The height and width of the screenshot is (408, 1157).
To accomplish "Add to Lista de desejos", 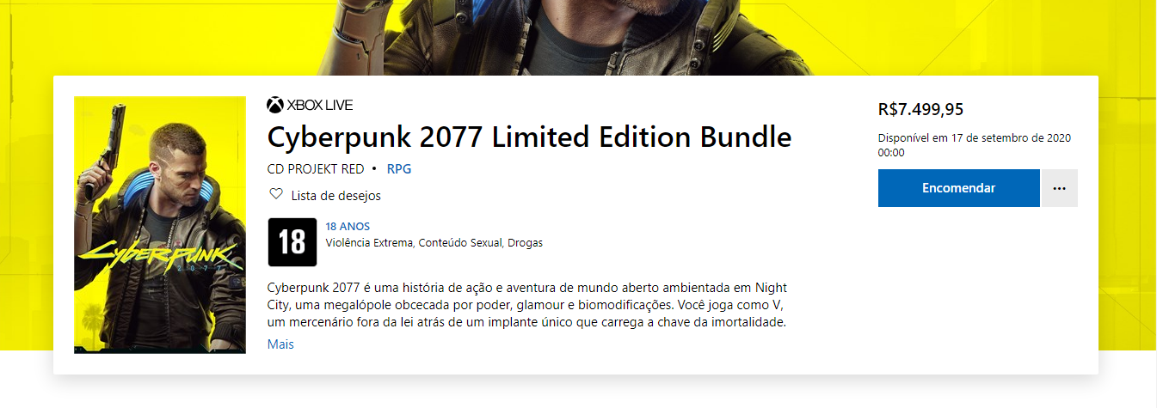I will [335, 196].
